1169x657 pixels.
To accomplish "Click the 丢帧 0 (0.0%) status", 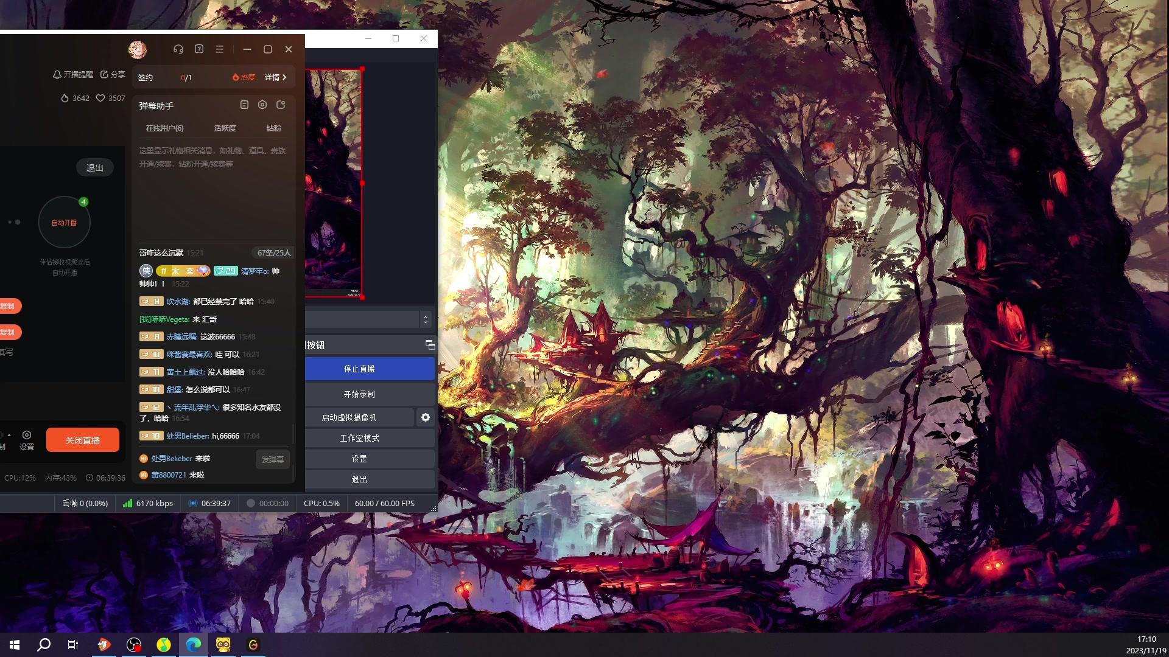I will [x=85, y=503].
